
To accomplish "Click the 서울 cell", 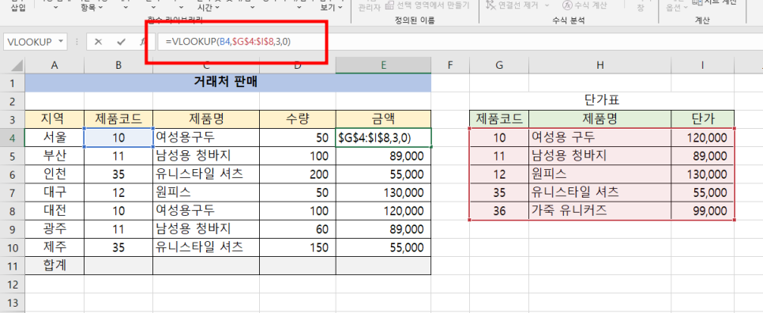I will (x=54, y=138).
